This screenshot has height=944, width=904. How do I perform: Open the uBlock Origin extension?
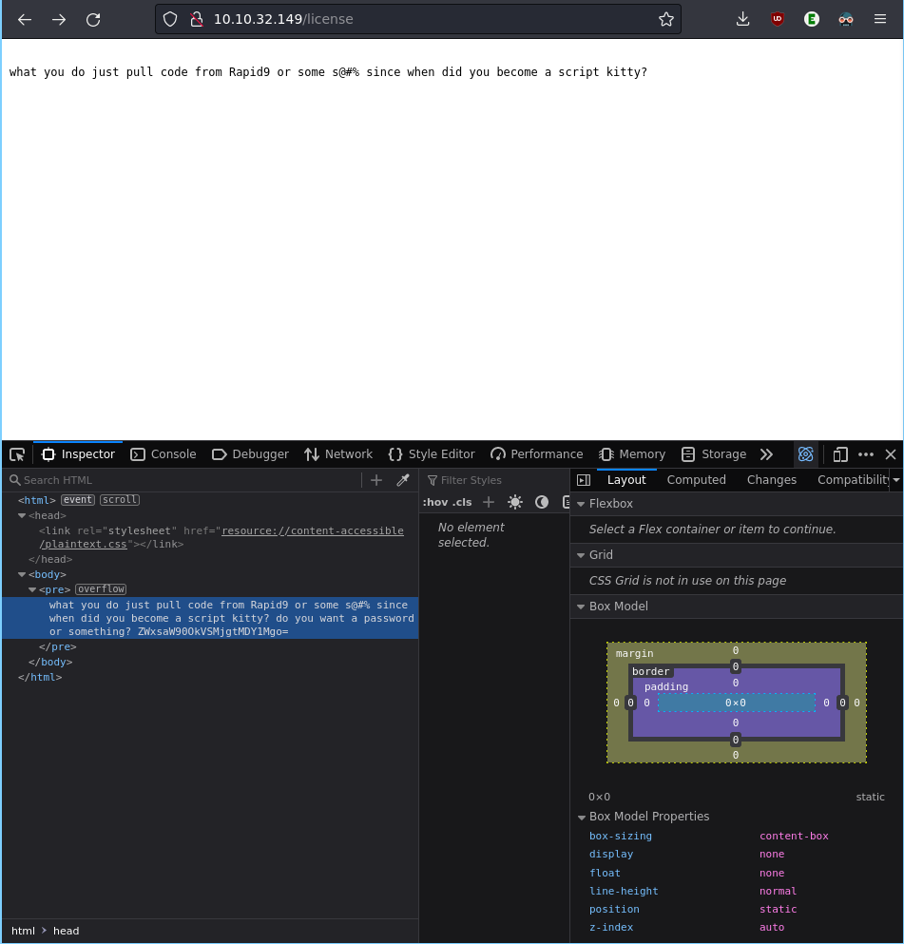click(x=778, y=19)
